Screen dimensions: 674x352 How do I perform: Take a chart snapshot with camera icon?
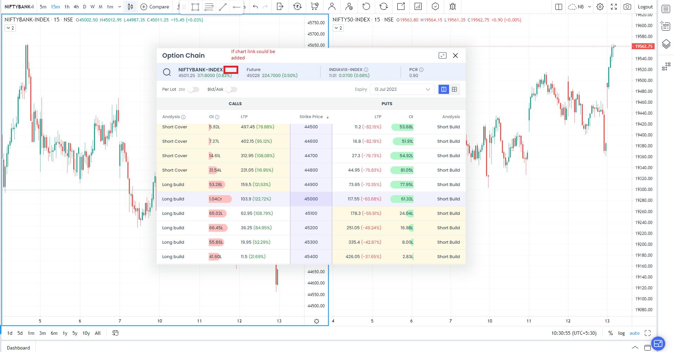tap(627, 7)
